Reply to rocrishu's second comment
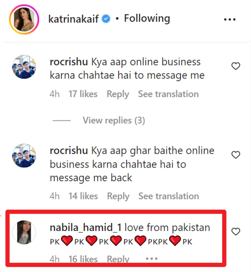251x272 pixels. [x=118, y=196]
